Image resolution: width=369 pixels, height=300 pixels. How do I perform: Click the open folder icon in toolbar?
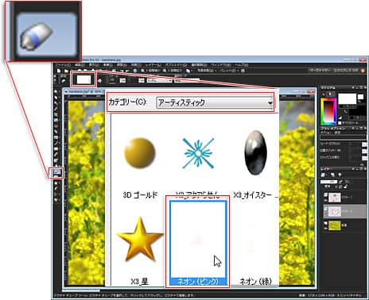pyautogui.click(x=66, y=71)
